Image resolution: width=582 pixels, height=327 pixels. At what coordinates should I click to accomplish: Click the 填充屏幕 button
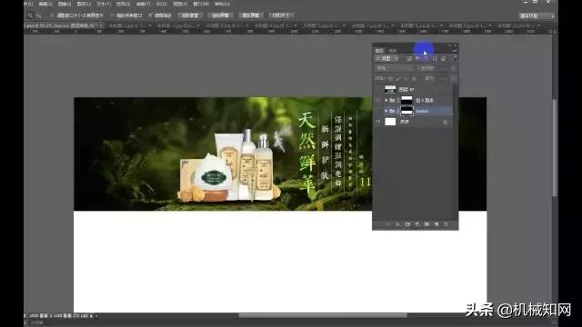251,15
